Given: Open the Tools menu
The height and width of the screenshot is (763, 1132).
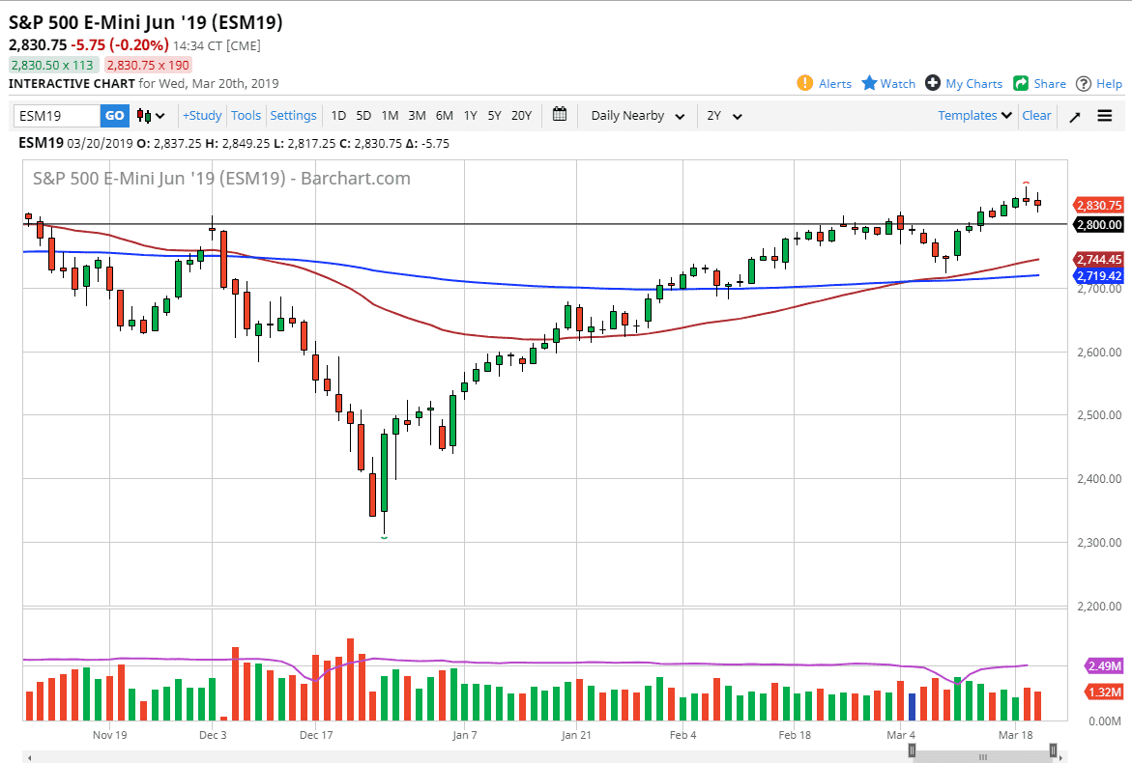Looking at the screenshot, I should pos(246,115).
